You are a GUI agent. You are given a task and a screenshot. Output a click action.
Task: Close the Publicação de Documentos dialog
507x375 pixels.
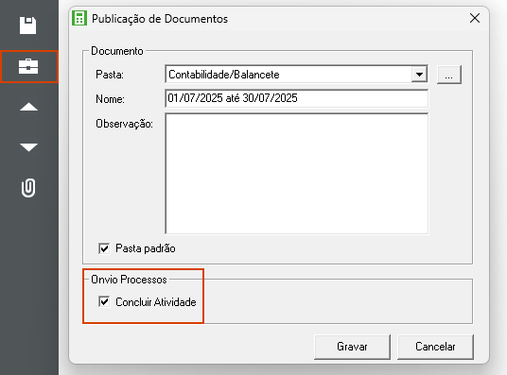point(475,18)
